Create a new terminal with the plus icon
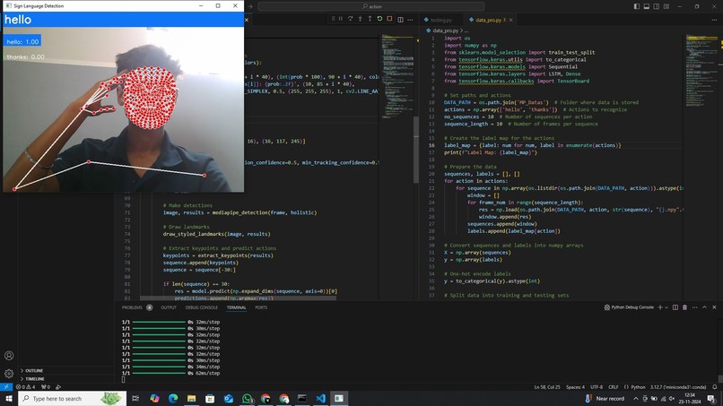 (660, 307)
